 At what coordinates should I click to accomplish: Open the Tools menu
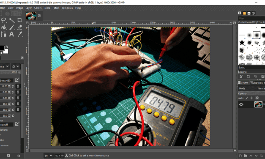pos(47,8)
